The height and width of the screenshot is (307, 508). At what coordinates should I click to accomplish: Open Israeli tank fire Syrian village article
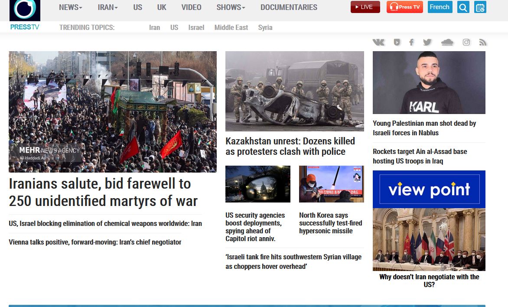tap(293, 261)
